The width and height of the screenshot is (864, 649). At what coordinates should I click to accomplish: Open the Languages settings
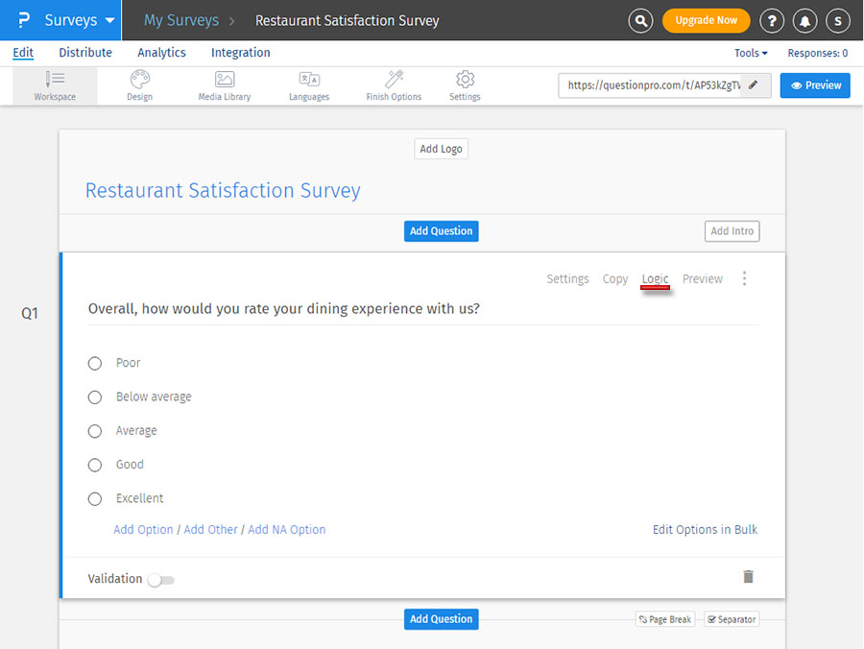click(x=309, y=85)
